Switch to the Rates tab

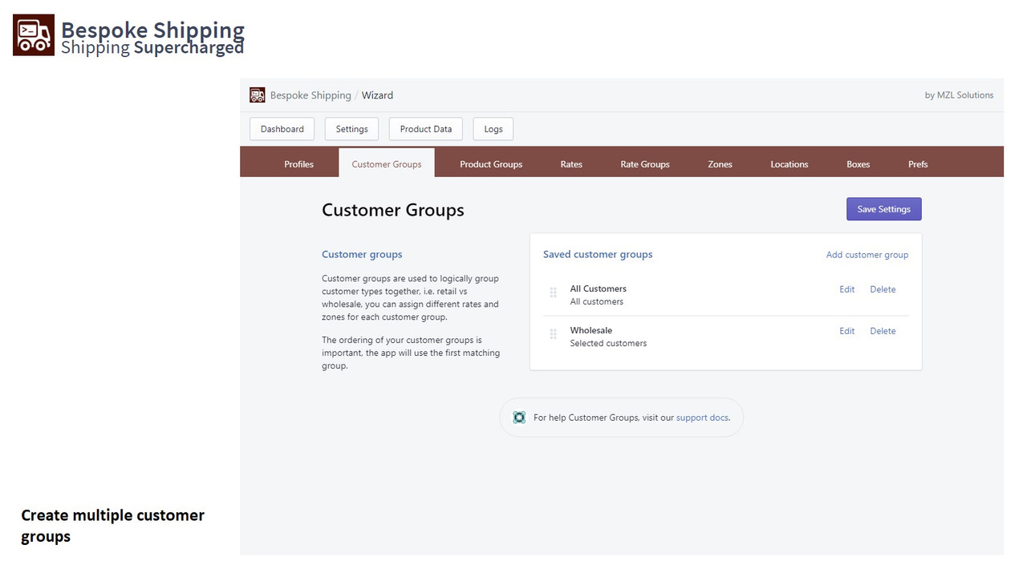[x=571, y=163]
